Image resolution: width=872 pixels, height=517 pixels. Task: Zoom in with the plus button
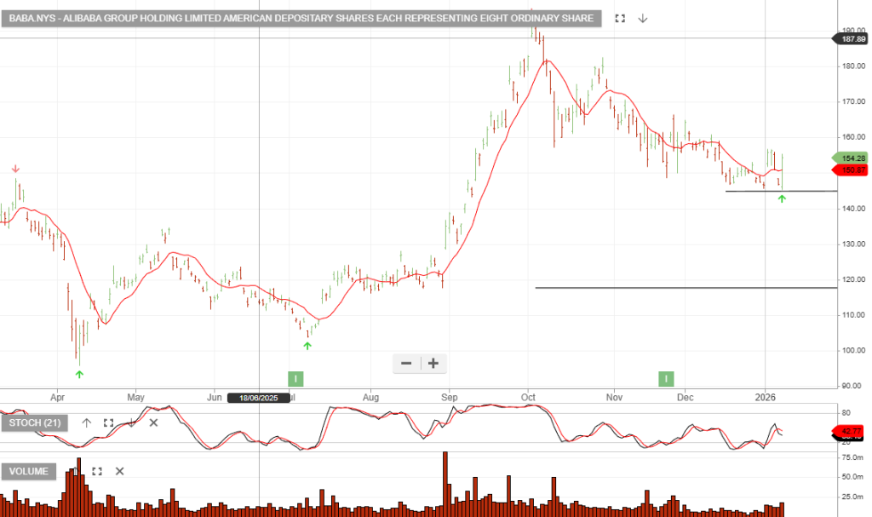click(x=433, y=364)
